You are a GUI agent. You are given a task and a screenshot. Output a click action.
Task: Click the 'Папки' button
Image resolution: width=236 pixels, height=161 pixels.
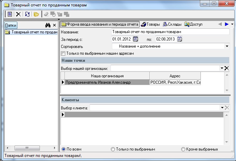(x=10, y=25)
